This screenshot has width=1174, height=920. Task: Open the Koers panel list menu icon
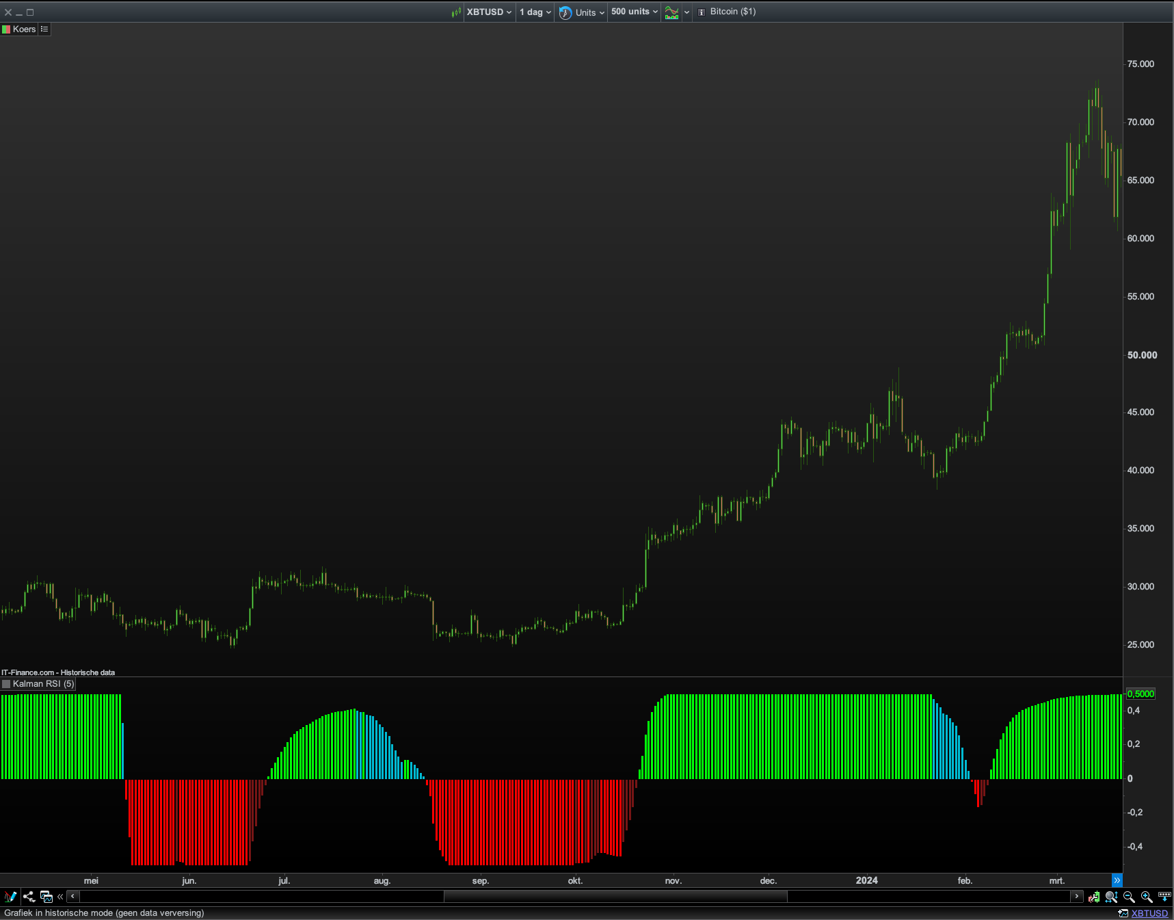44,29
